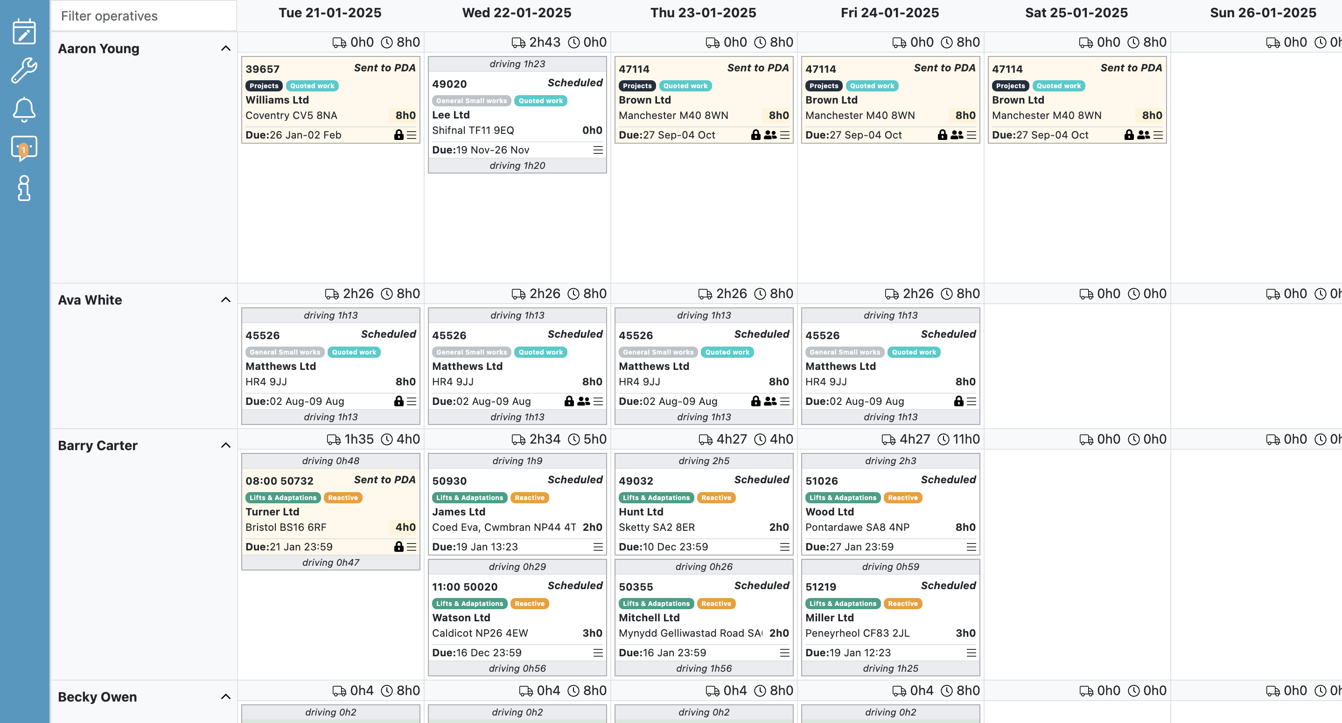Click lock icon on Friday 45526 card

[958, 401]
